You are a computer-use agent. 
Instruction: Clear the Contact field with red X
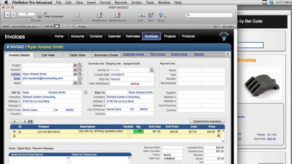click(x=75, y=74)
